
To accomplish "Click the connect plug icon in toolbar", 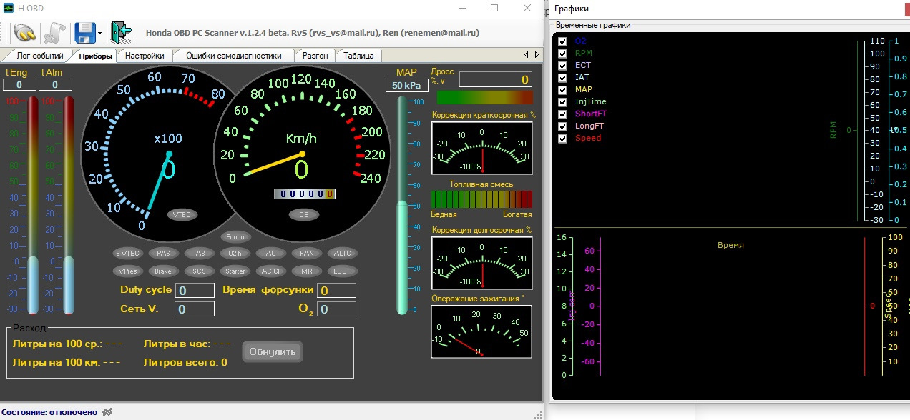I will (x=24, y=32).
